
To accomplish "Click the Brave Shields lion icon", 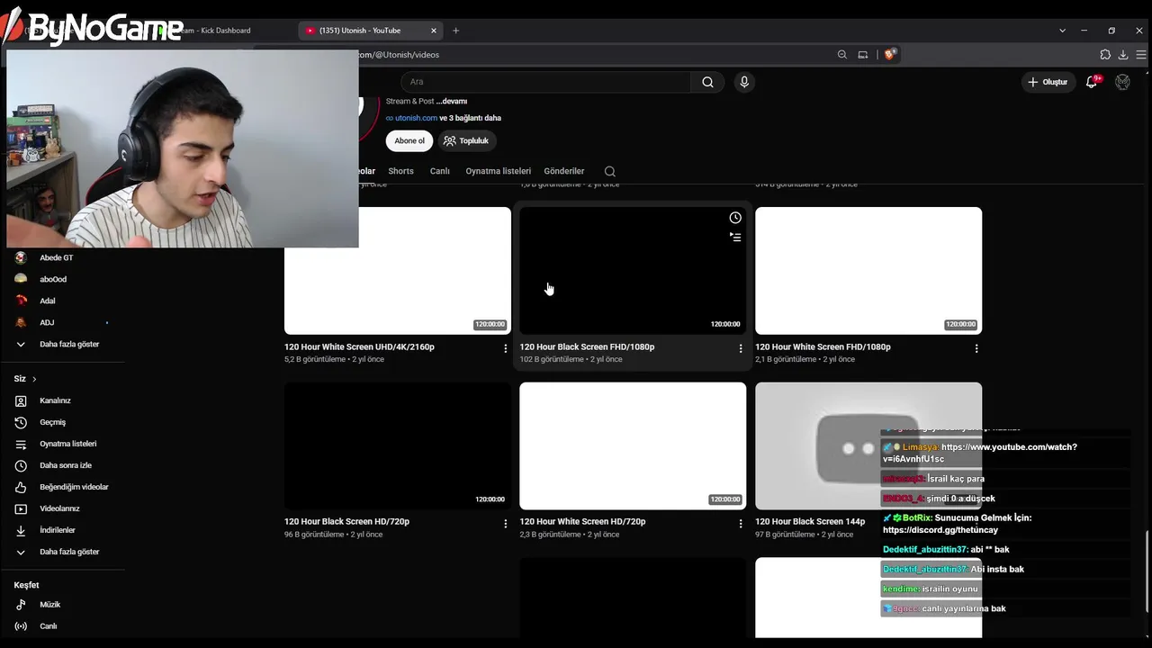I will [x=891, y=54].
